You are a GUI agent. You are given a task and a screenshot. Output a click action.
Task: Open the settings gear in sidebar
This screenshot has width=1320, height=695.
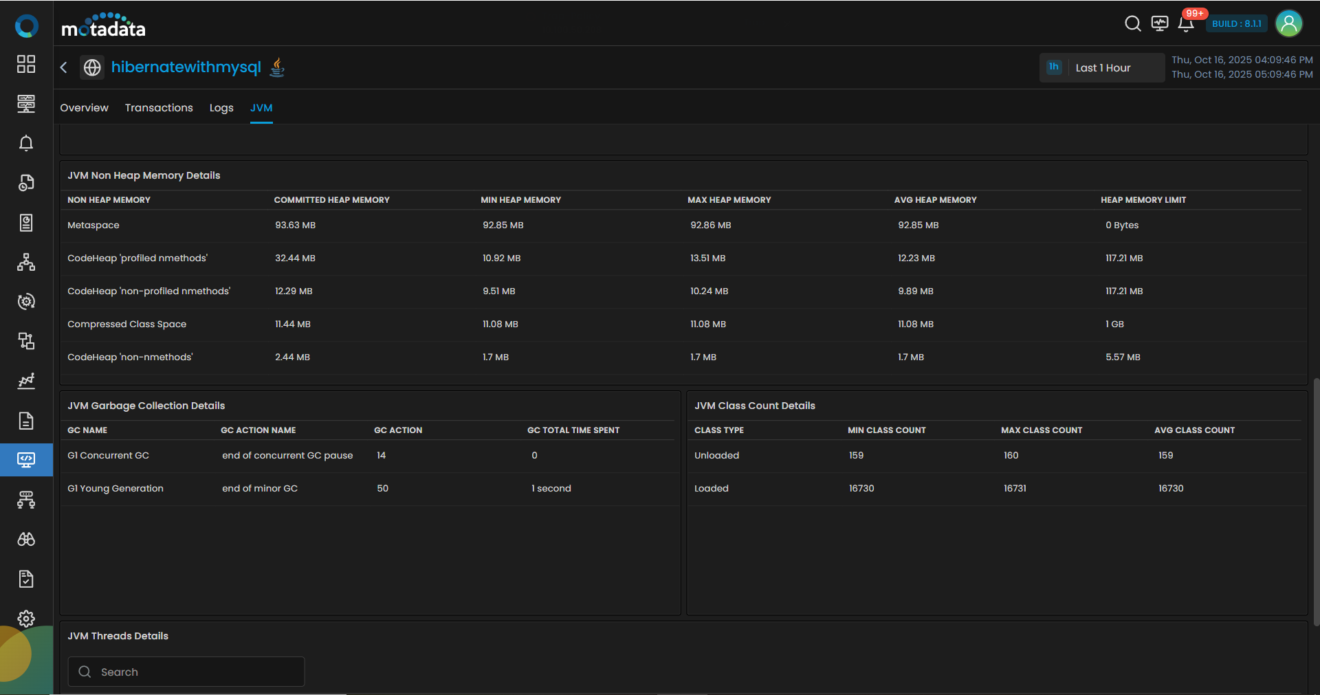point(26,619)
